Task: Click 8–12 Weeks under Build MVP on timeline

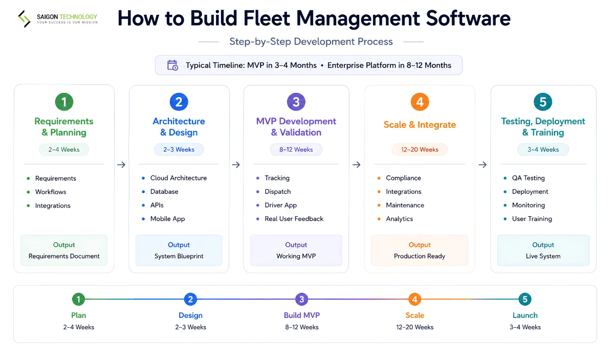Action: (x=302, y=327)
